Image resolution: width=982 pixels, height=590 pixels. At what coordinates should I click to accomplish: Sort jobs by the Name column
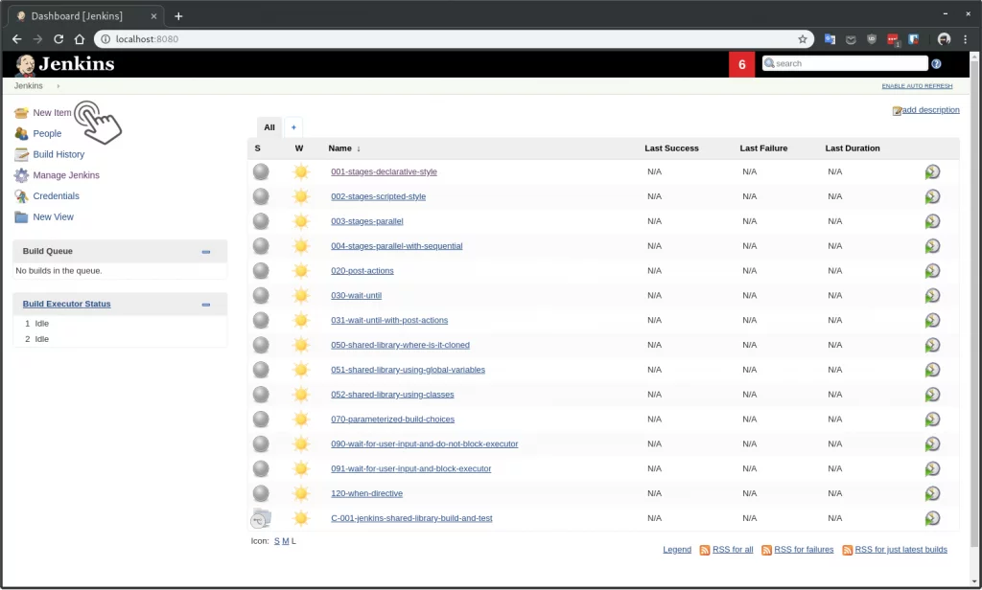click(344, 148)
